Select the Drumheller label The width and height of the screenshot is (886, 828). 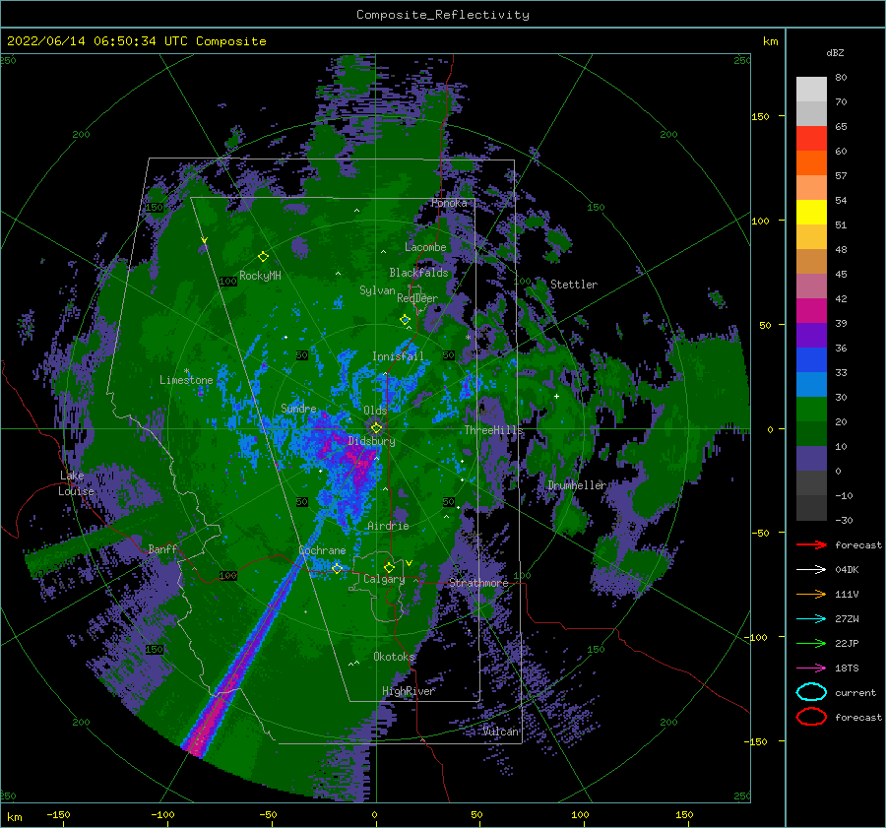577,485
